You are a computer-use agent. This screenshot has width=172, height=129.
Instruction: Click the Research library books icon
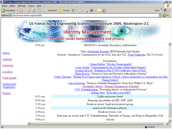click(104, 10)
